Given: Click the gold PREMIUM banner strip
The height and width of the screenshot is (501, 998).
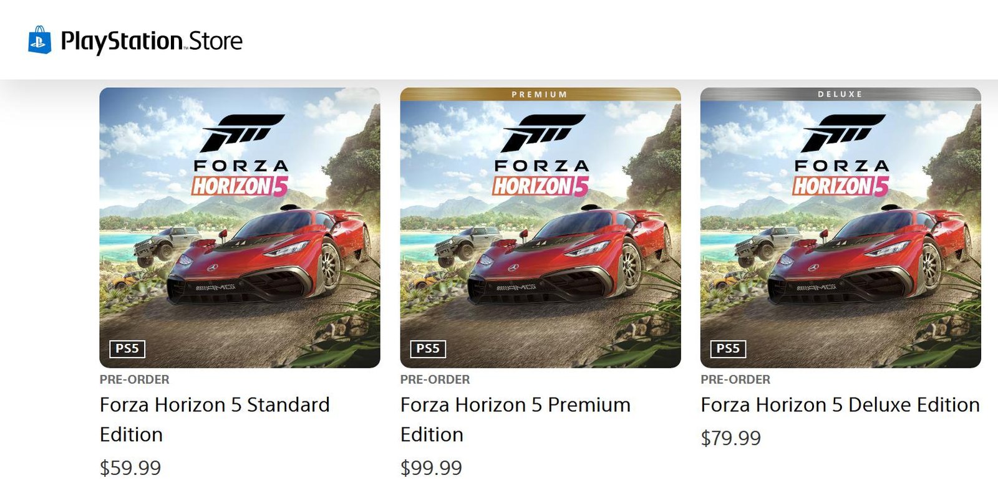Looking at the screenshot, I should point(540,94).
